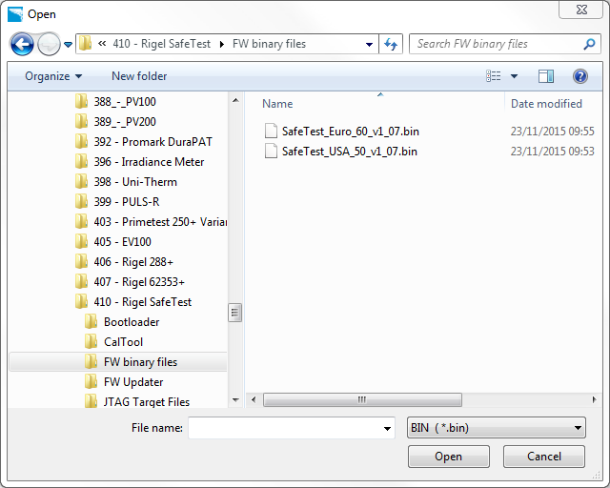Click the SafeTest_USA_50 file icon

(x=271, y=151)
